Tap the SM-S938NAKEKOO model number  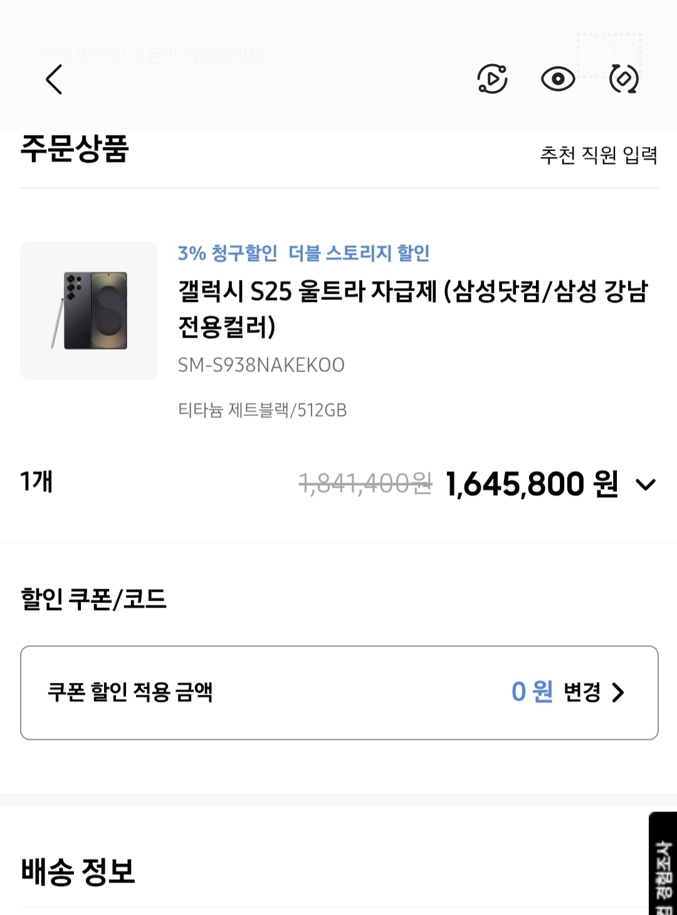[261, 365]
